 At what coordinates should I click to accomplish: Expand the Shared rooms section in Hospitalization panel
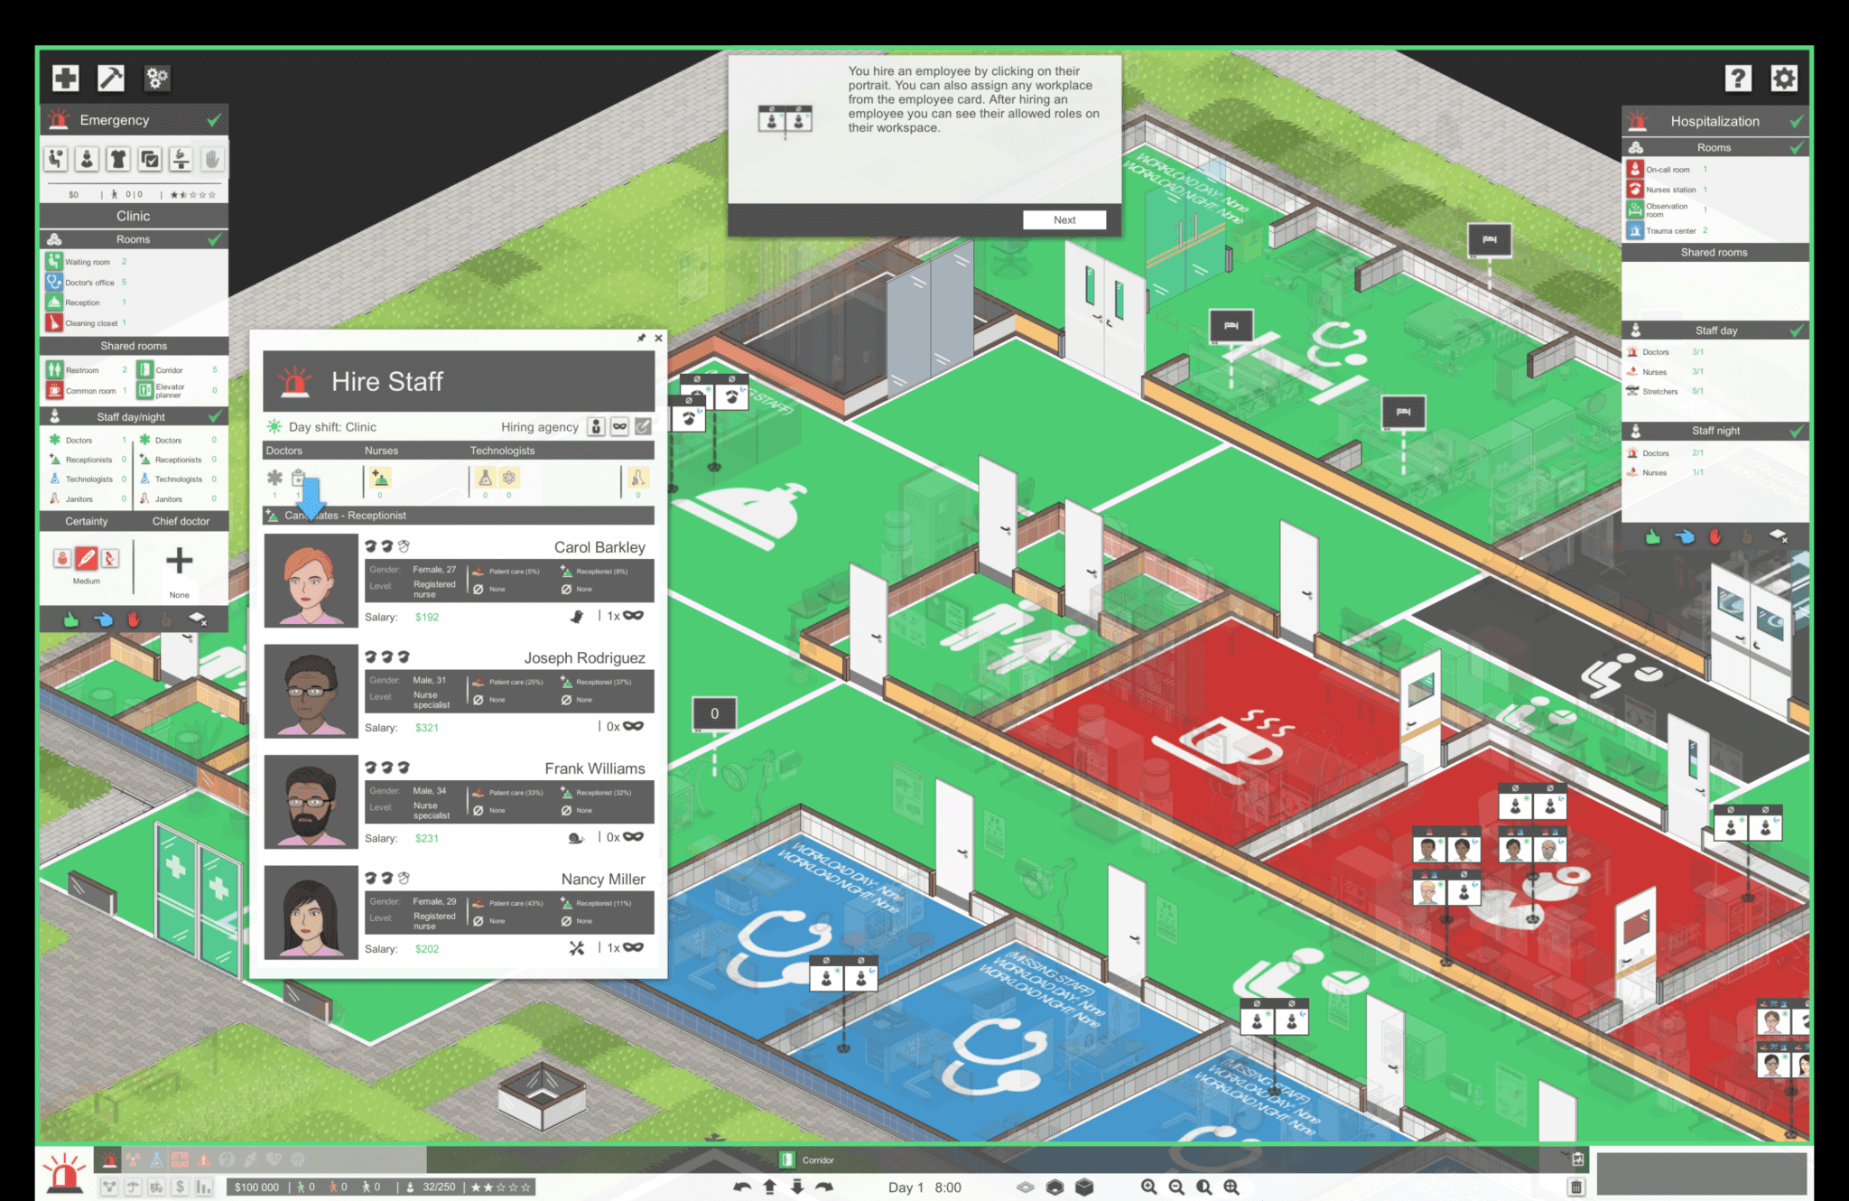point(1714,252)
